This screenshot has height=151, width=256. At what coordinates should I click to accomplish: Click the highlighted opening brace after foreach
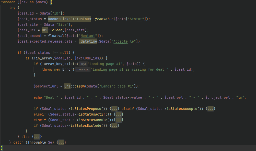point(51,2)
